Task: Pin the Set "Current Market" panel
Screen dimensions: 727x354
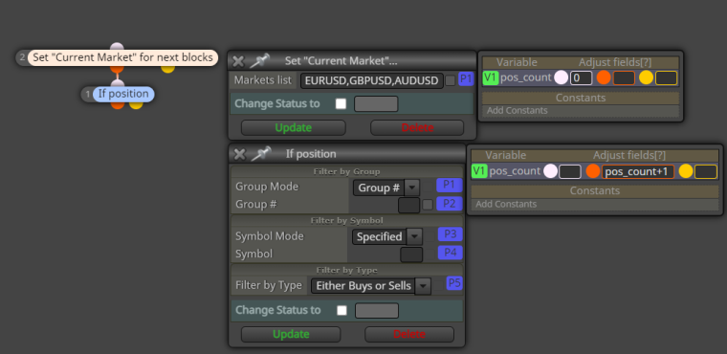Action: pyautogui.click(x=259, y=61)
